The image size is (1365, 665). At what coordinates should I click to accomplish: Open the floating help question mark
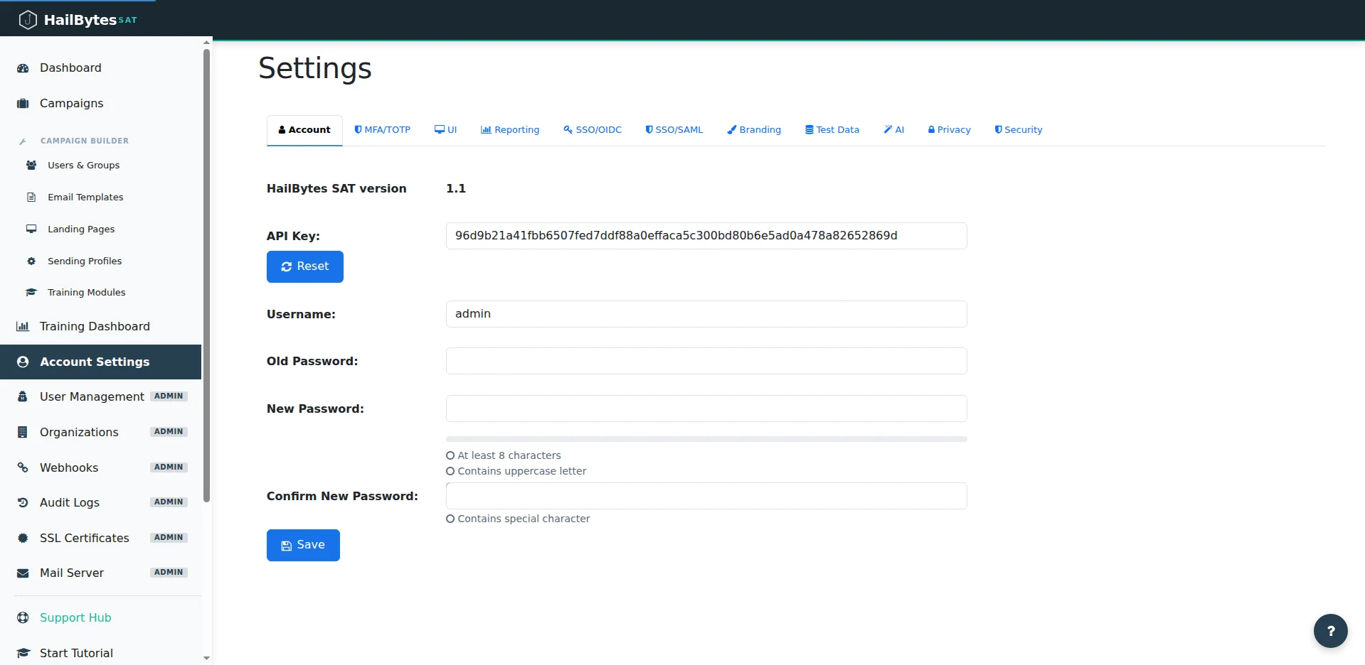(x=1330, y=631)
